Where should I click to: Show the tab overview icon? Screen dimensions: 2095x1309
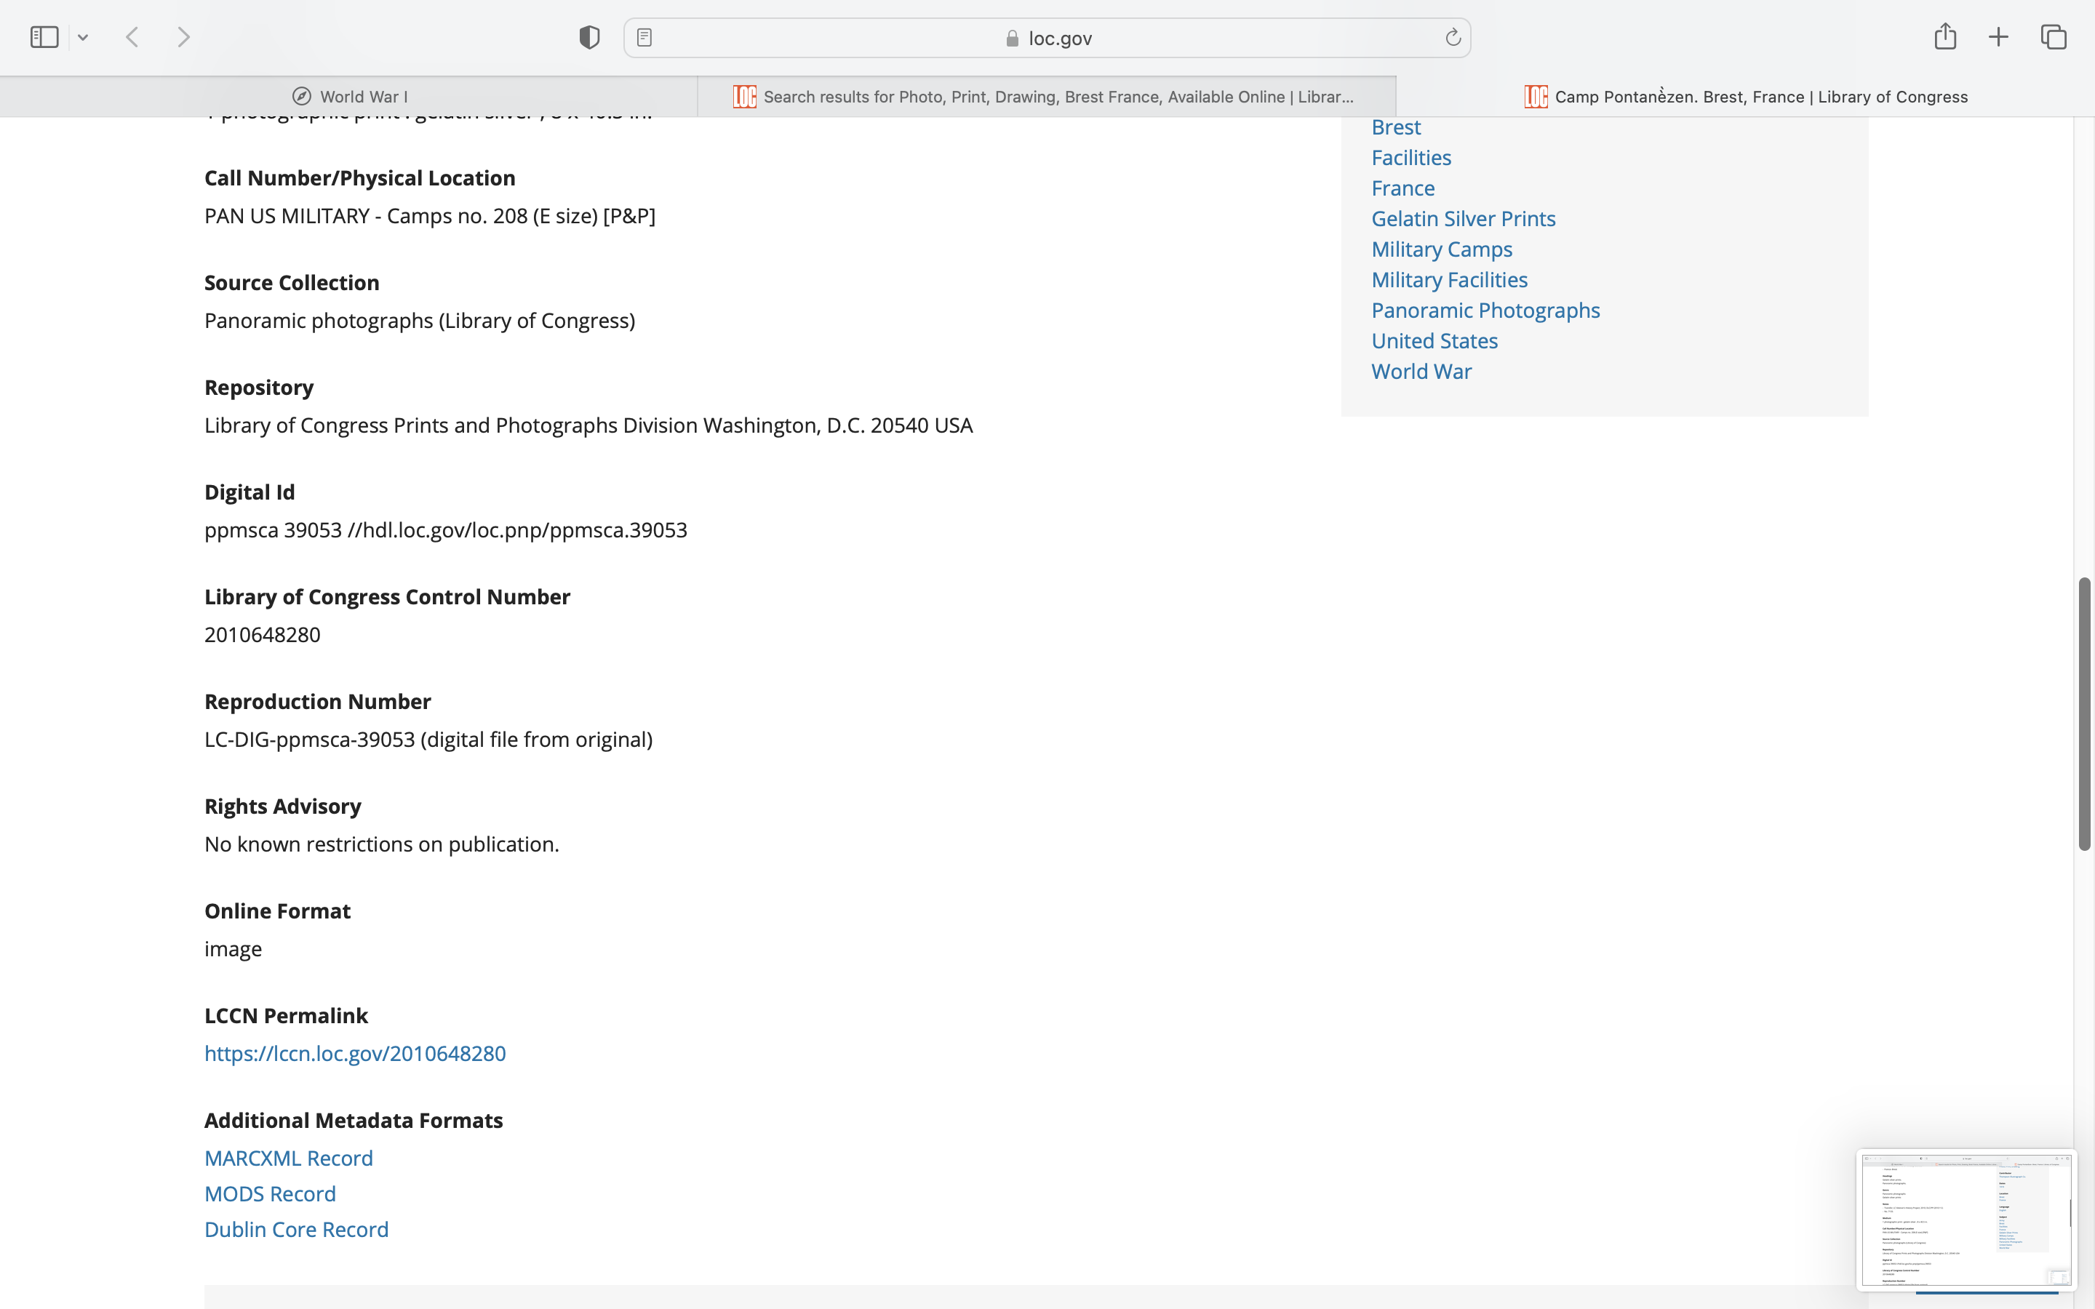coord(2054,37)
